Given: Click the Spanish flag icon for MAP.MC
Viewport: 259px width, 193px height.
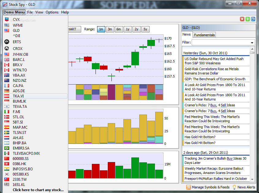Looking at the screenshot, I should [7, 127].
